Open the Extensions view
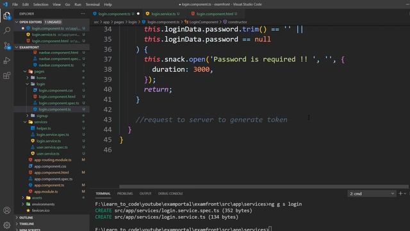The width and height of the screenshot is (410, 231). click(x=7, y=76)
